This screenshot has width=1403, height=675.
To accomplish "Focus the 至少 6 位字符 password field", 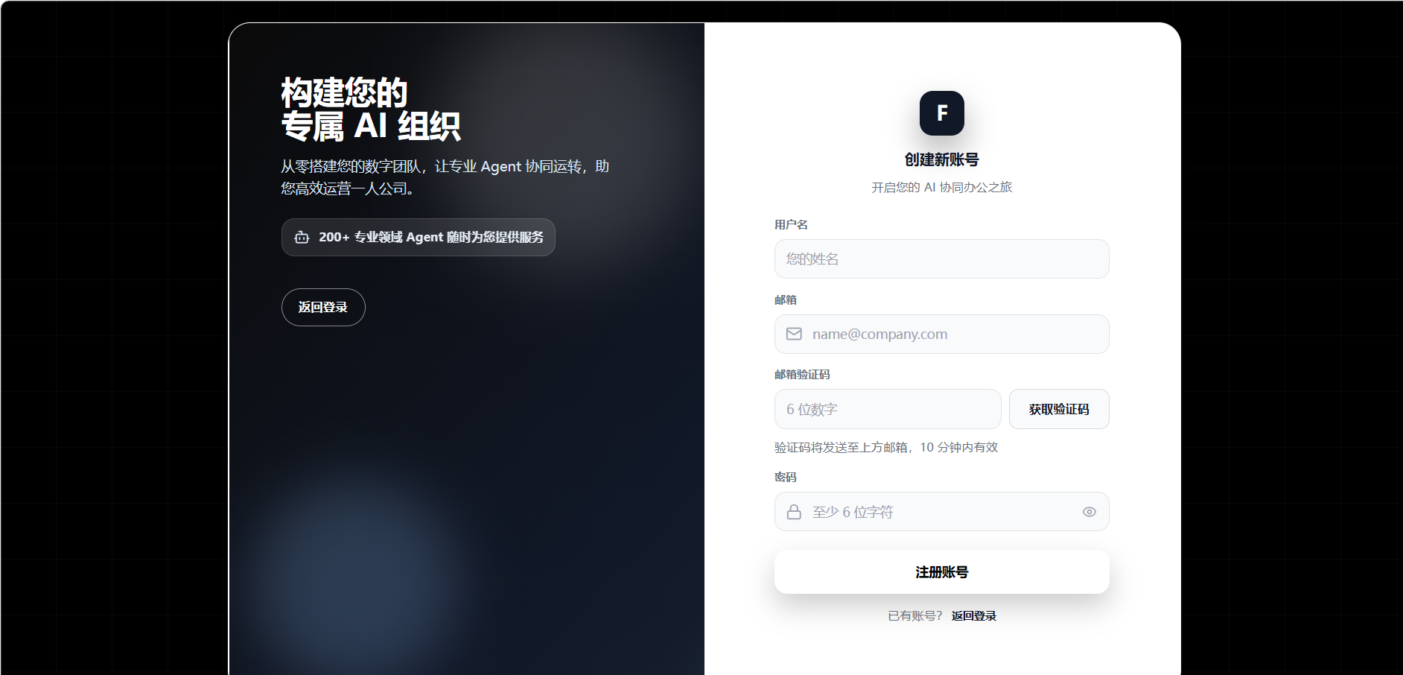I will click(941, 512).
